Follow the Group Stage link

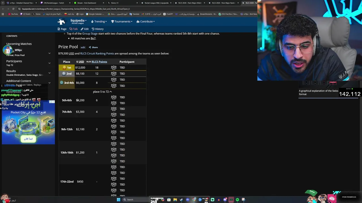pos(90,34)
